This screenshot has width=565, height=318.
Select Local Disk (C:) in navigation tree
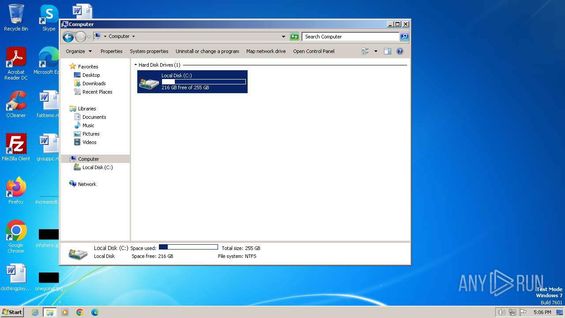tap(97, 167)
